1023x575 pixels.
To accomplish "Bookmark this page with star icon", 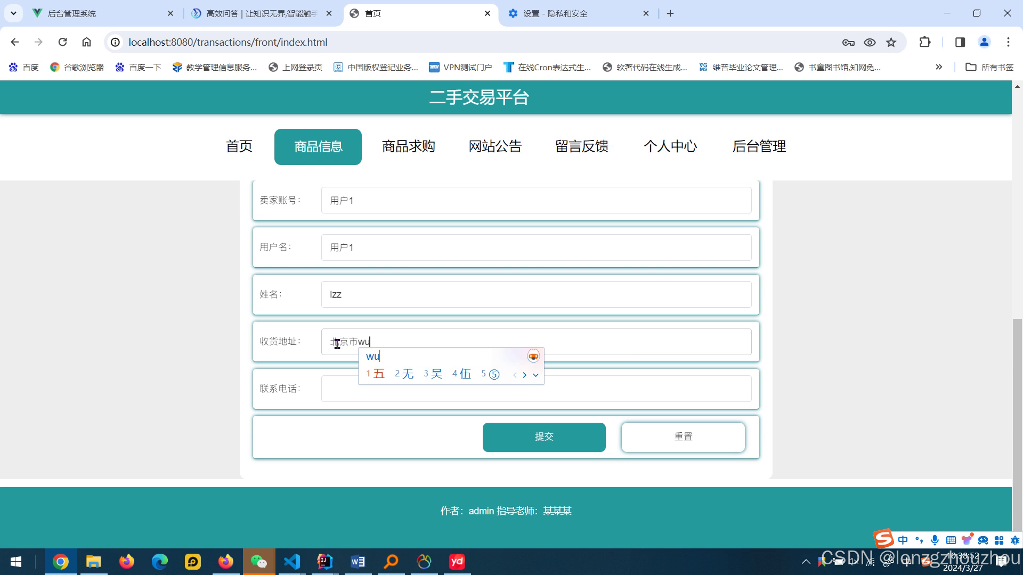I will pos(891,42).
